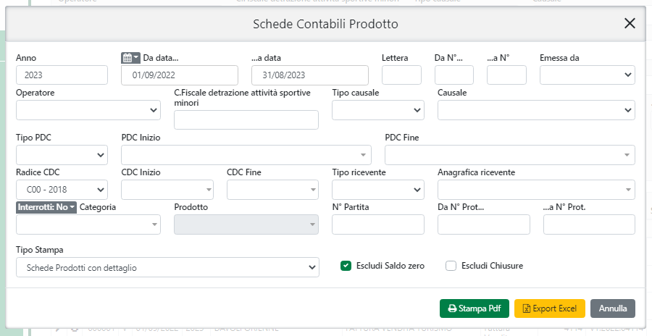
Task: Click the Anno input field
Action: [x=61, y=75]
